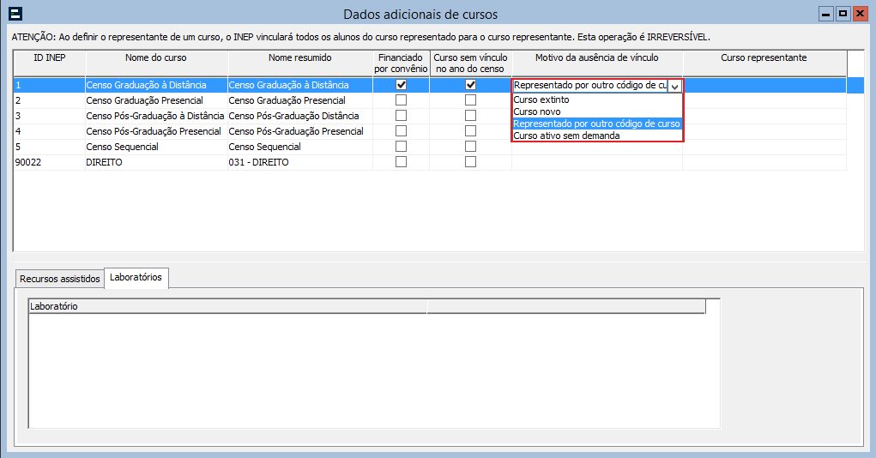
Task: Click 'Curso representante' cell of first row
Action: coord(764,85)
